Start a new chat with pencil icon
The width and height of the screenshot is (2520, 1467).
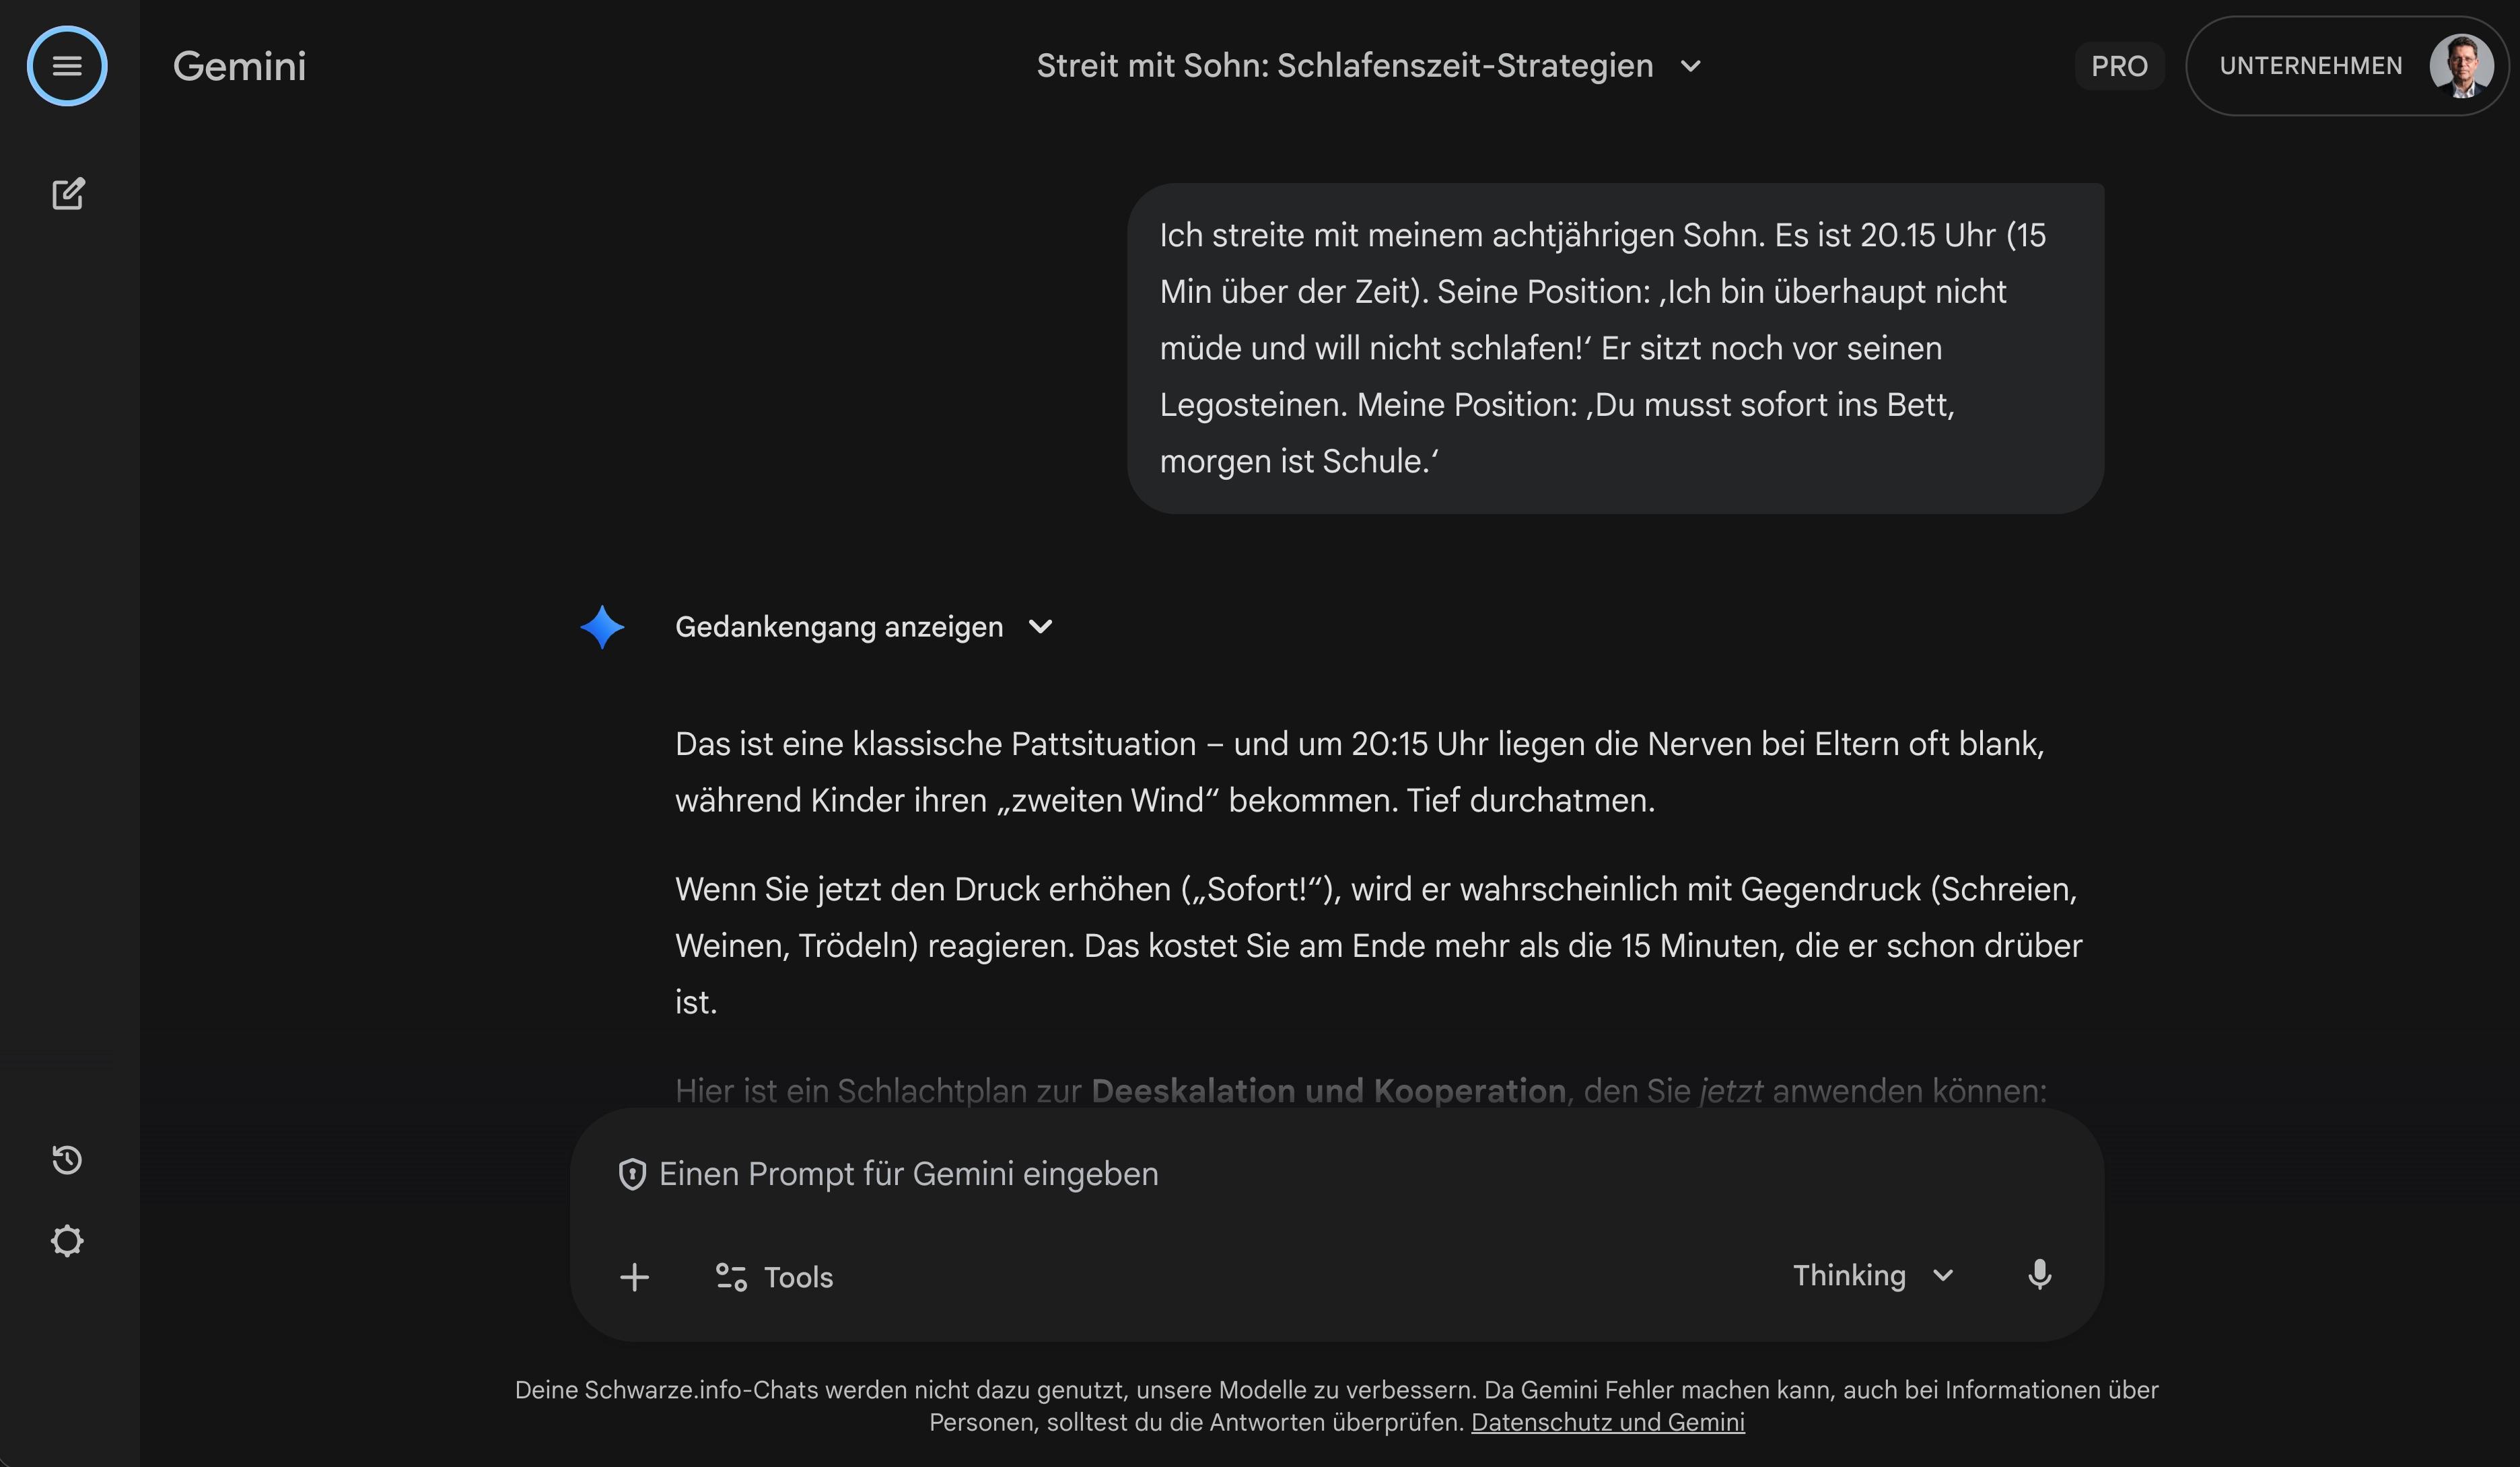coord(68,193)
